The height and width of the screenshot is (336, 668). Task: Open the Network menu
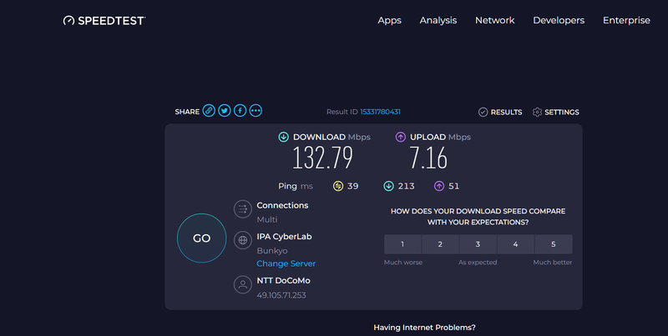coord(494,20)
